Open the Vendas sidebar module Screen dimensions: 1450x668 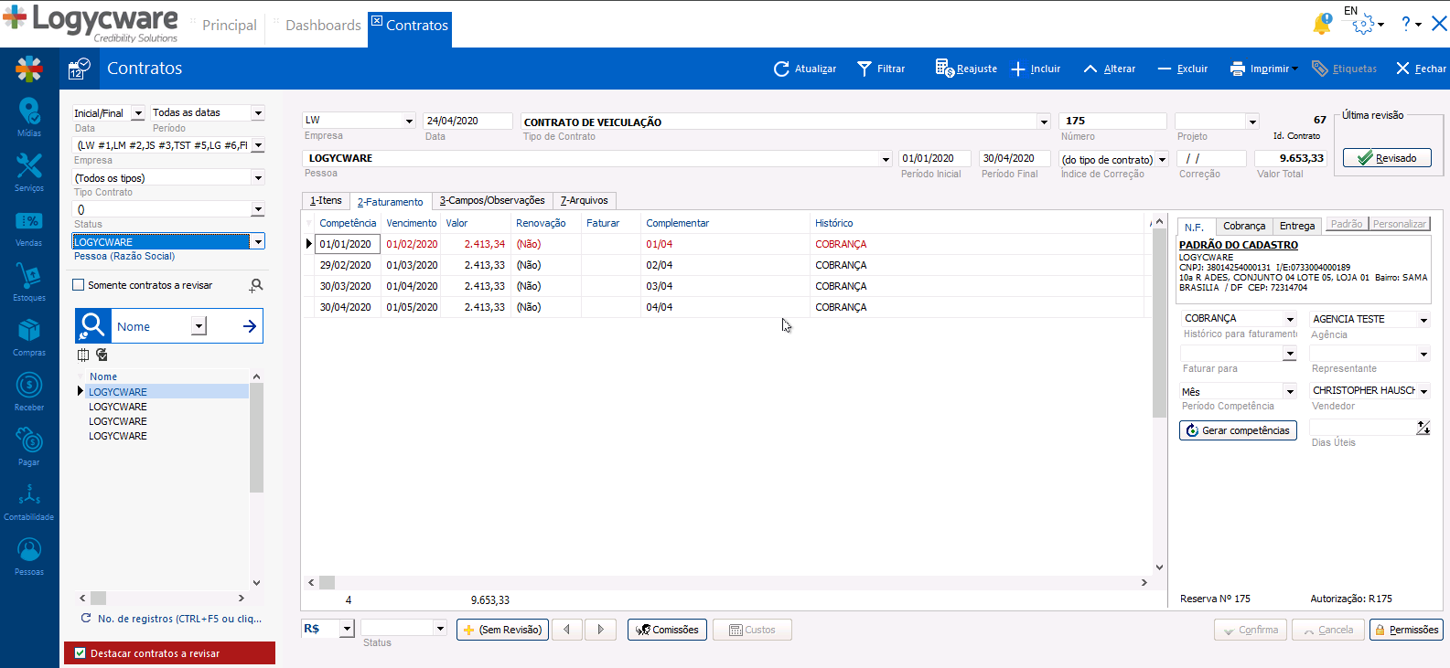pos(29,227)
